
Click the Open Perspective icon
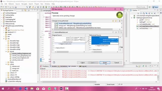[x=150, y=7]
